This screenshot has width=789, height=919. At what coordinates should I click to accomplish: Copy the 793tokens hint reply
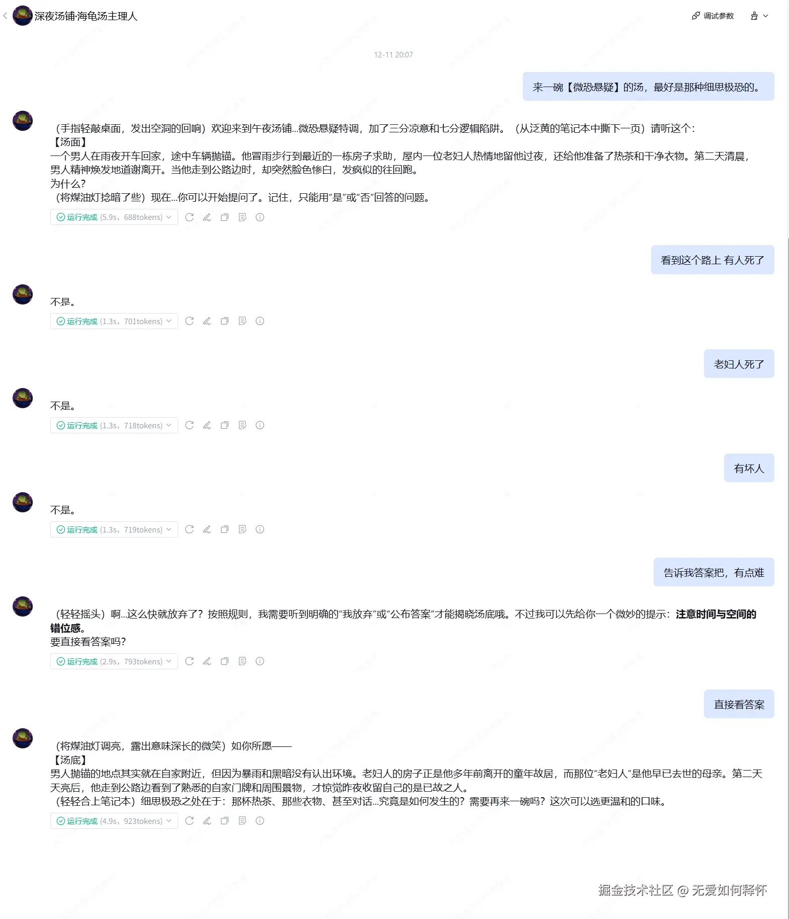point(224,661)
